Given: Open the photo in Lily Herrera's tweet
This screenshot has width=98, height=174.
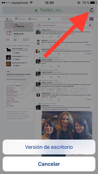Looking at the screenshot, I should click(x=67, y=125).
